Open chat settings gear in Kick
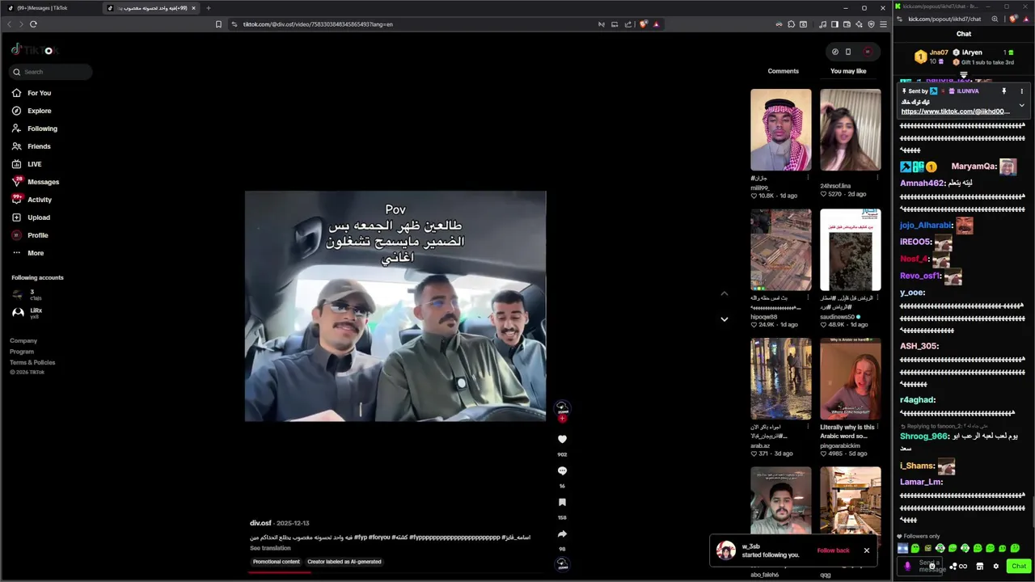The width and height of the screenshot is (1035, 582). (995, 566)
